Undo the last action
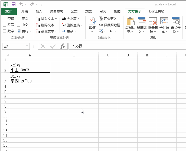The height and width of the screenshot is (151, 186). [x=21, y=4]
